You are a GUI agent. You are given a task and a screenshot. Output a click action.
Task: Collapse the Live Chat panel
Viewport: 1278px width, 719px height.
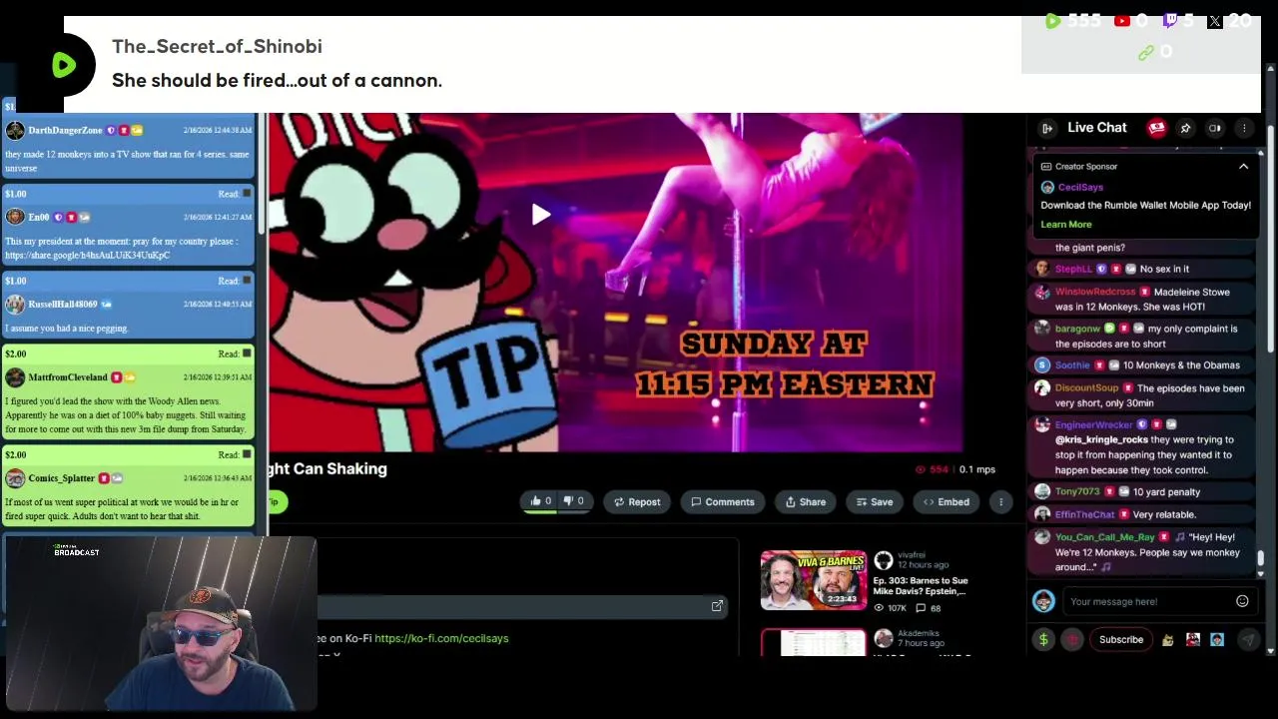click(1046, 128)
